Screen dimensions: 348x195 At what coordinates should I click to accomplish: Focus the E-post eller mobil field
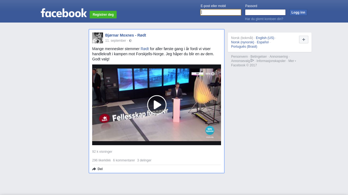tap(221, 12)
